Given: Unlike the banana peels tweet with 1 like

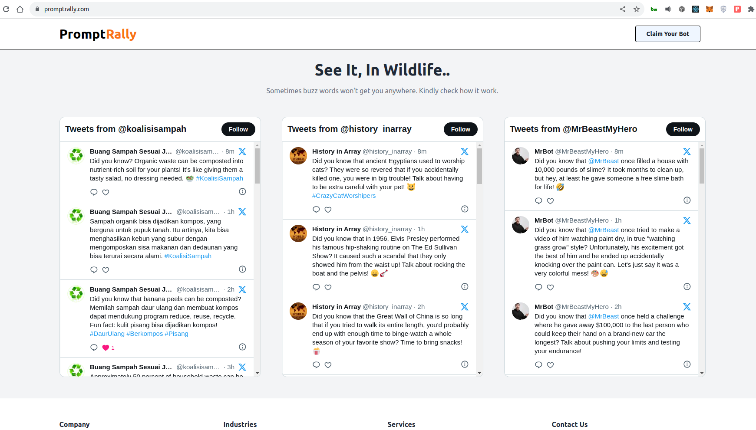Looking at the screenshot, I should 106,348.
